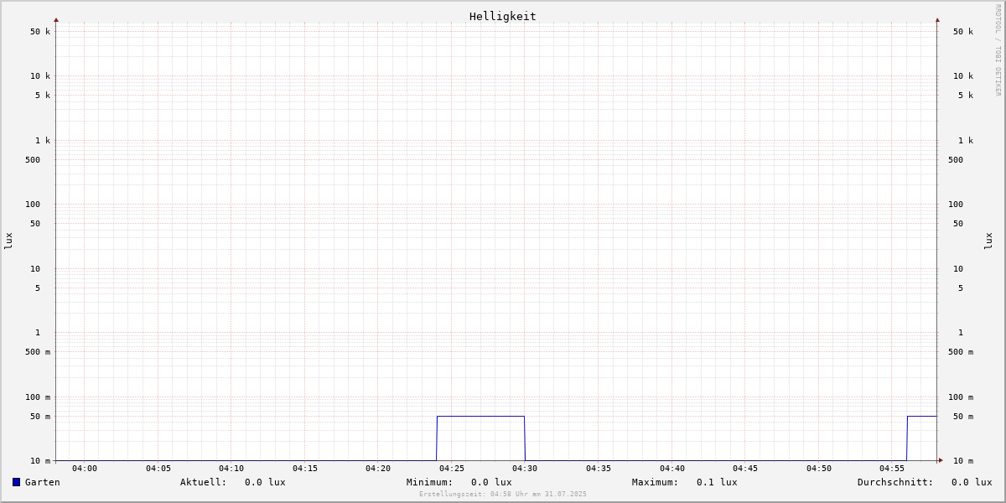Image resolution: width=1006 pixels, height=503 pixels.
Task: Click the '500' label on right axis
Action: click(956, 160)
